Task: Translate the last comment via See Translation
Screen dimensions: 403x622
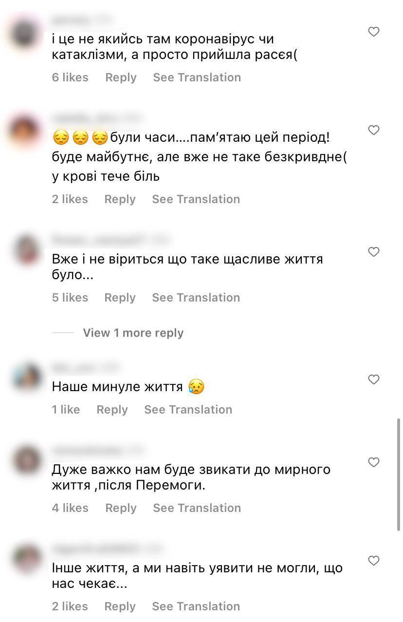Action: tap(196, 606)
